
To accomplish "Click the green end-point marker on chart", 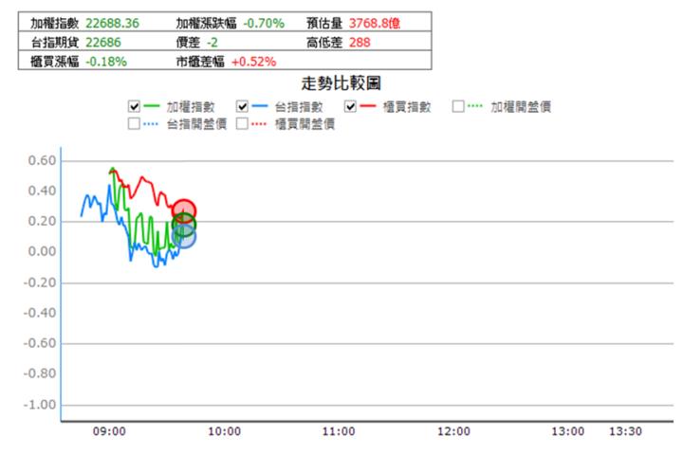I will [x=184, y=225].
